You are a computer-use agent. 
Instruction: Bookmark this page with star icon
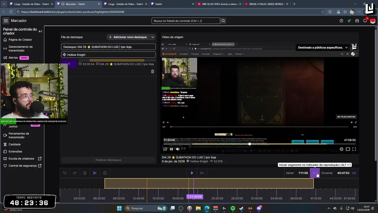tap(323, 12)
